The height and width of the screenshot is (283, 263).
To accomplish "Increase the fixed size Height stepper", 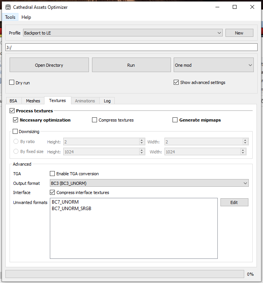I will 142,150.
